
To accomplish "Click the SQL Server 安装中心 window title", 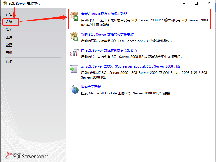I will tap(24, 4).
